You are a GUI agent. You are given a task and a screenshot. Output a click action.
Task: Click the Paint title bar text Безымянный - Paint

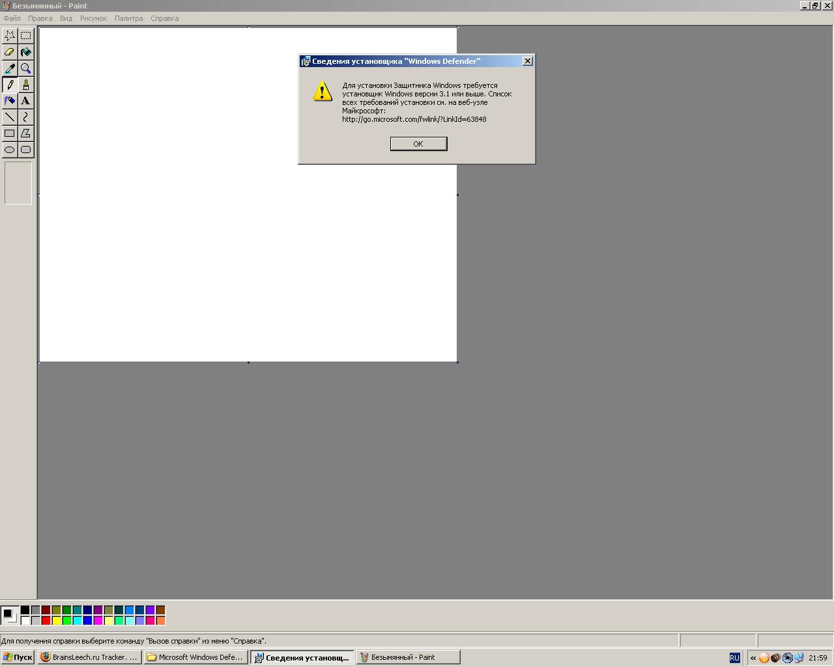click(x=50, y=6)
